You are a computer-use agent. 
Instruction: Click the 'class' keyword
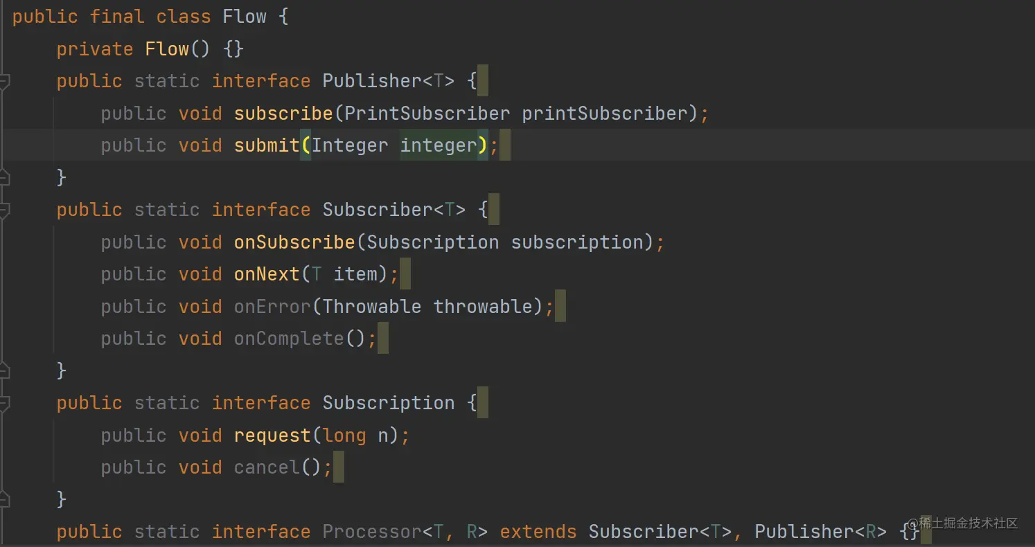pyautogui.click(x=184, y=17)
